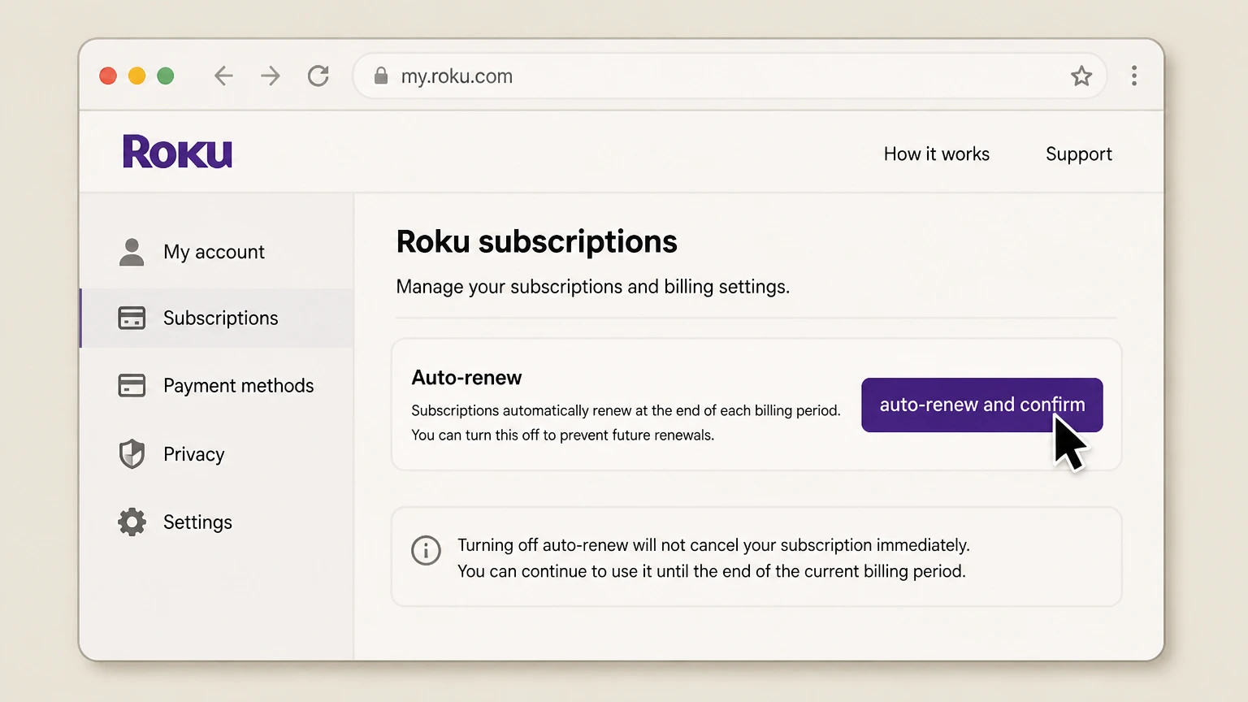Click the Settings gear icon
The image size is (1248, 702).
132,522
